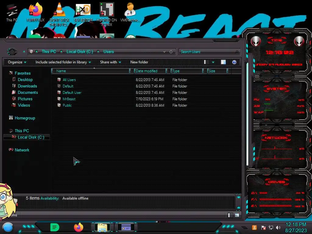Click the NETWORK gadget header
Viewport: 312px width, 234px height.
pyautogui.click(x=276, y=138)
